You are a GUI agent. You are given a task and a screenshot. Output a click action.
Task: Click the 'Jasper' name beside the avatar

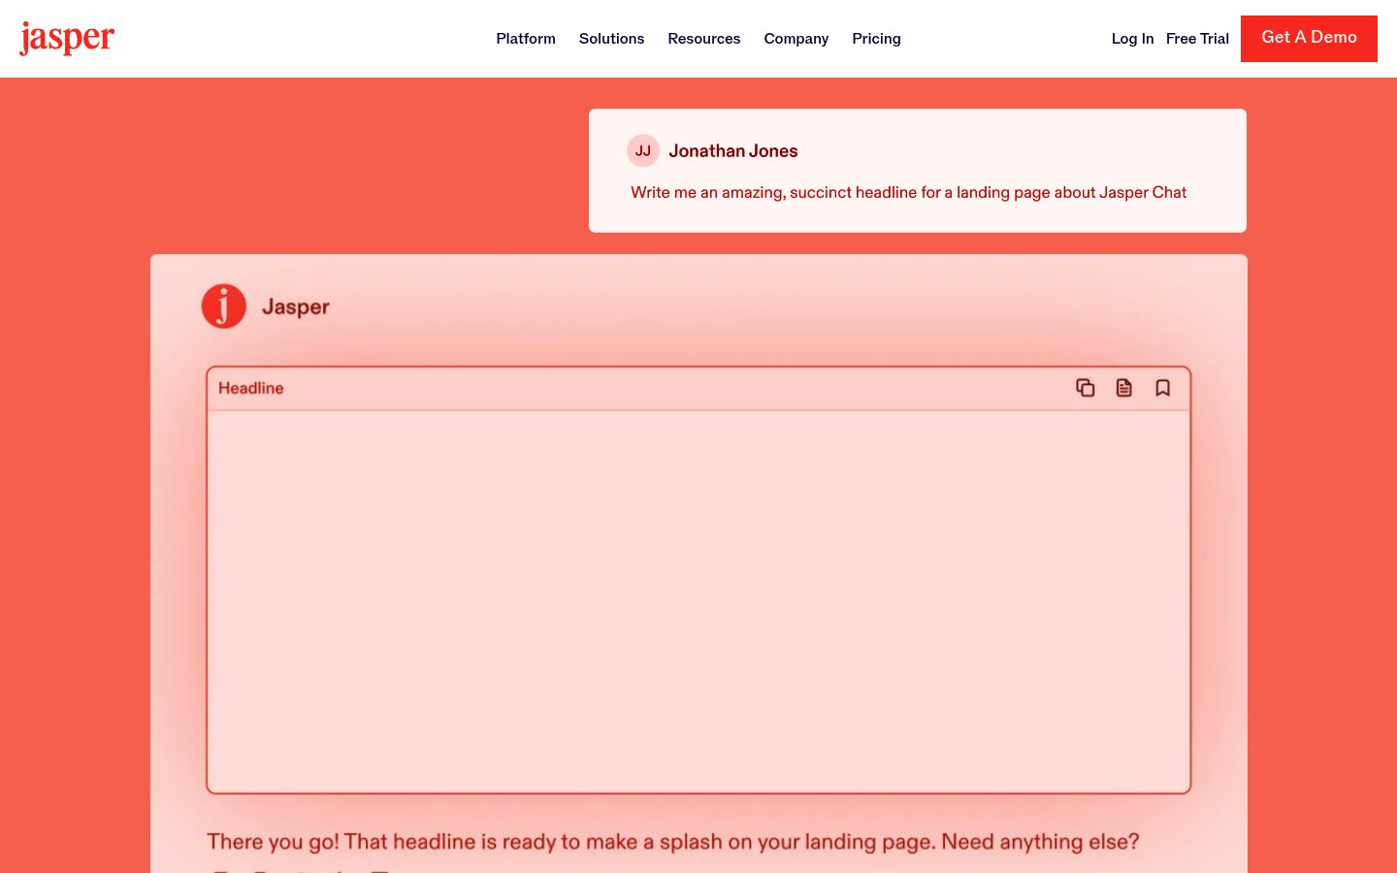[x=296, y=307]
